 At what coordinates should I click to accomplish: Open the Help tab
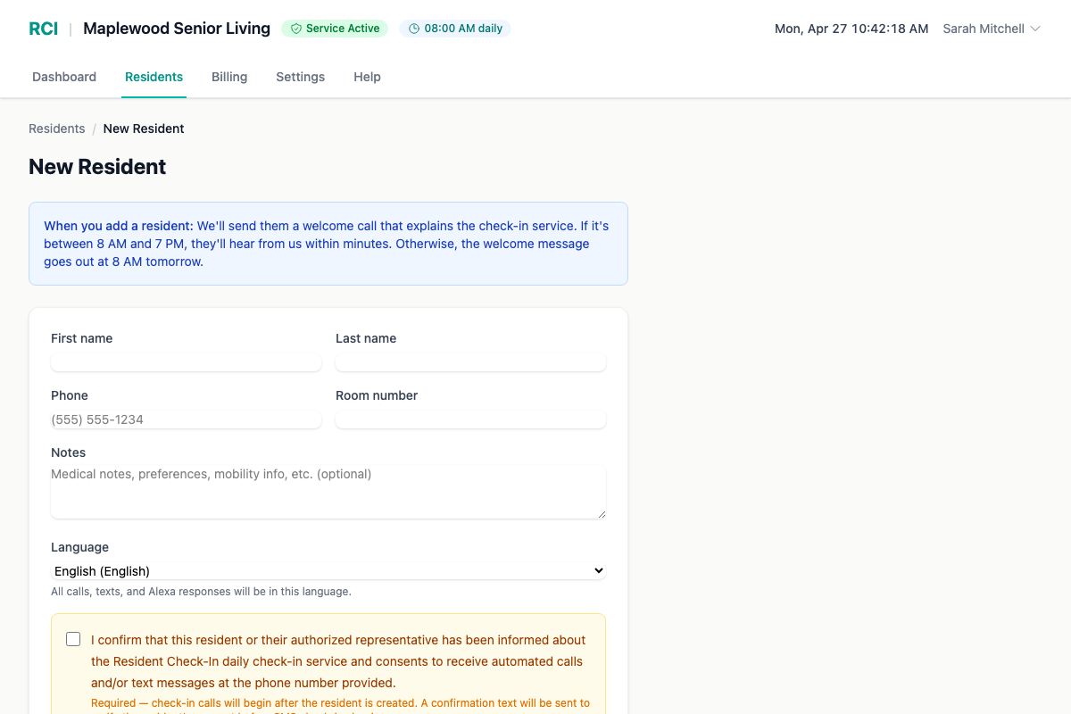pos(367,77)
